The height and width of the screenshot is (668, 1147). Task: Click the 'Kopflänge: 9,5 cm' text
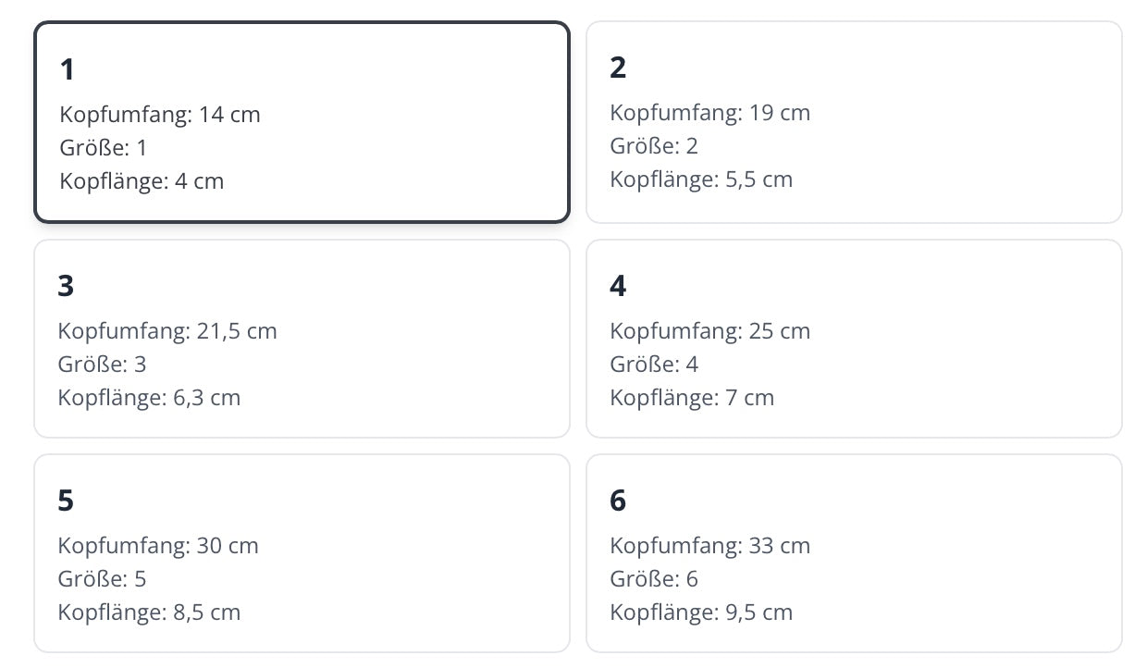point(701,612)
